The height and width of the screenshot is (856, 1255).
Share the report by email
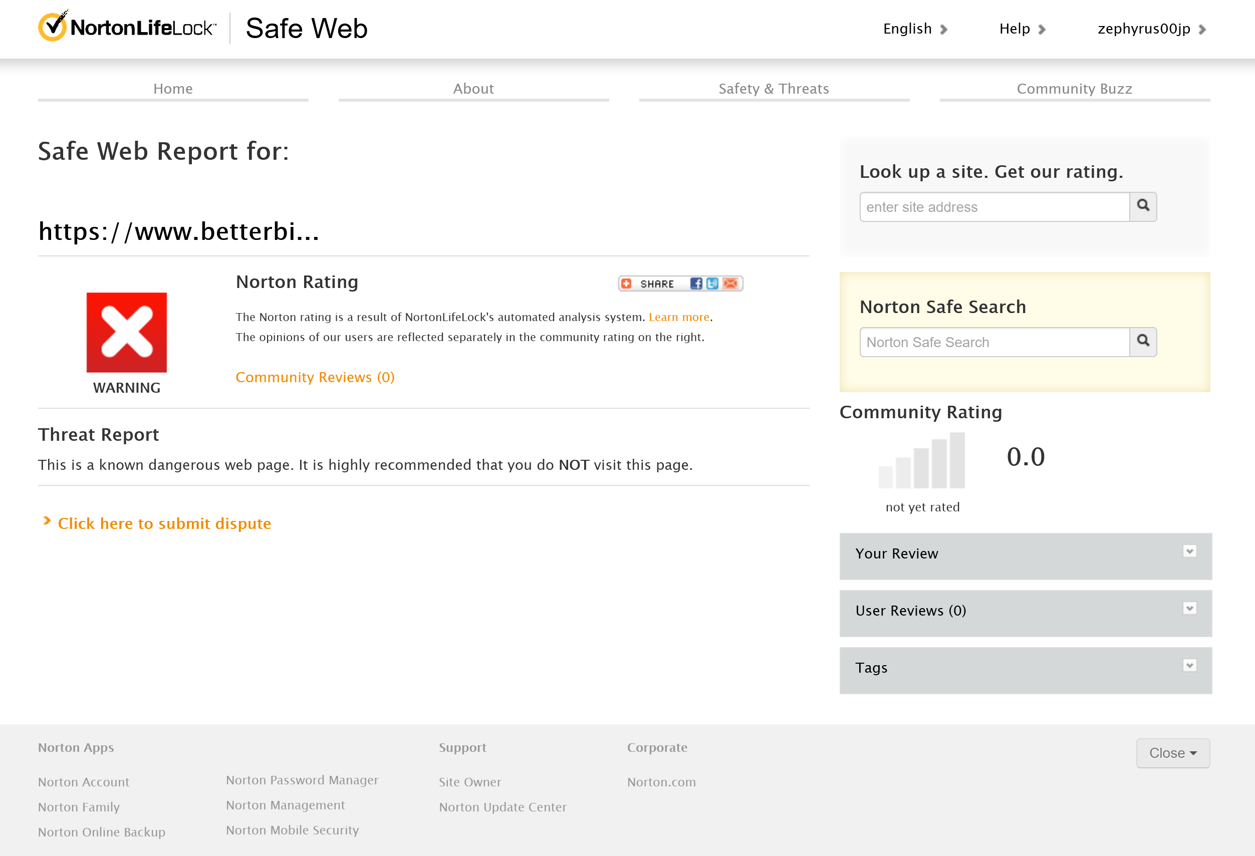coord(730,284)
